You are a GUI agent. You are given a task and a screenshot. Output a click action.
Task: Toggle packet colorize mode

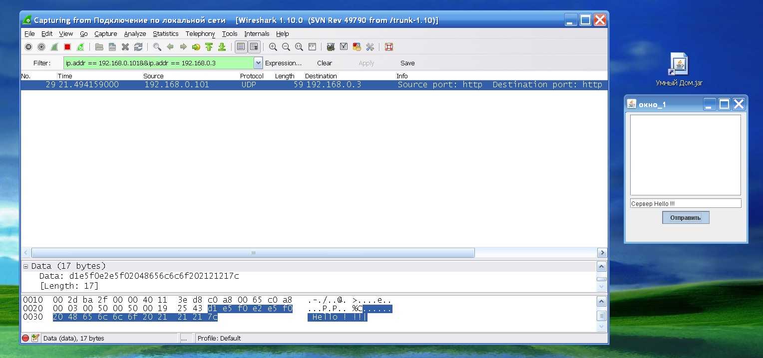point(241,47)
